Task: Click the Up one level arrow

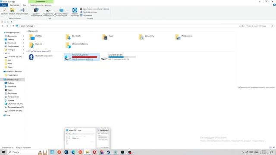Action: [x=13, y=26]
